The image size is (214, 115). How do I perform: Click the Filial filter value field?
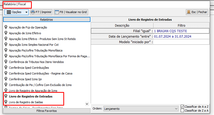[x=181, y=31]
